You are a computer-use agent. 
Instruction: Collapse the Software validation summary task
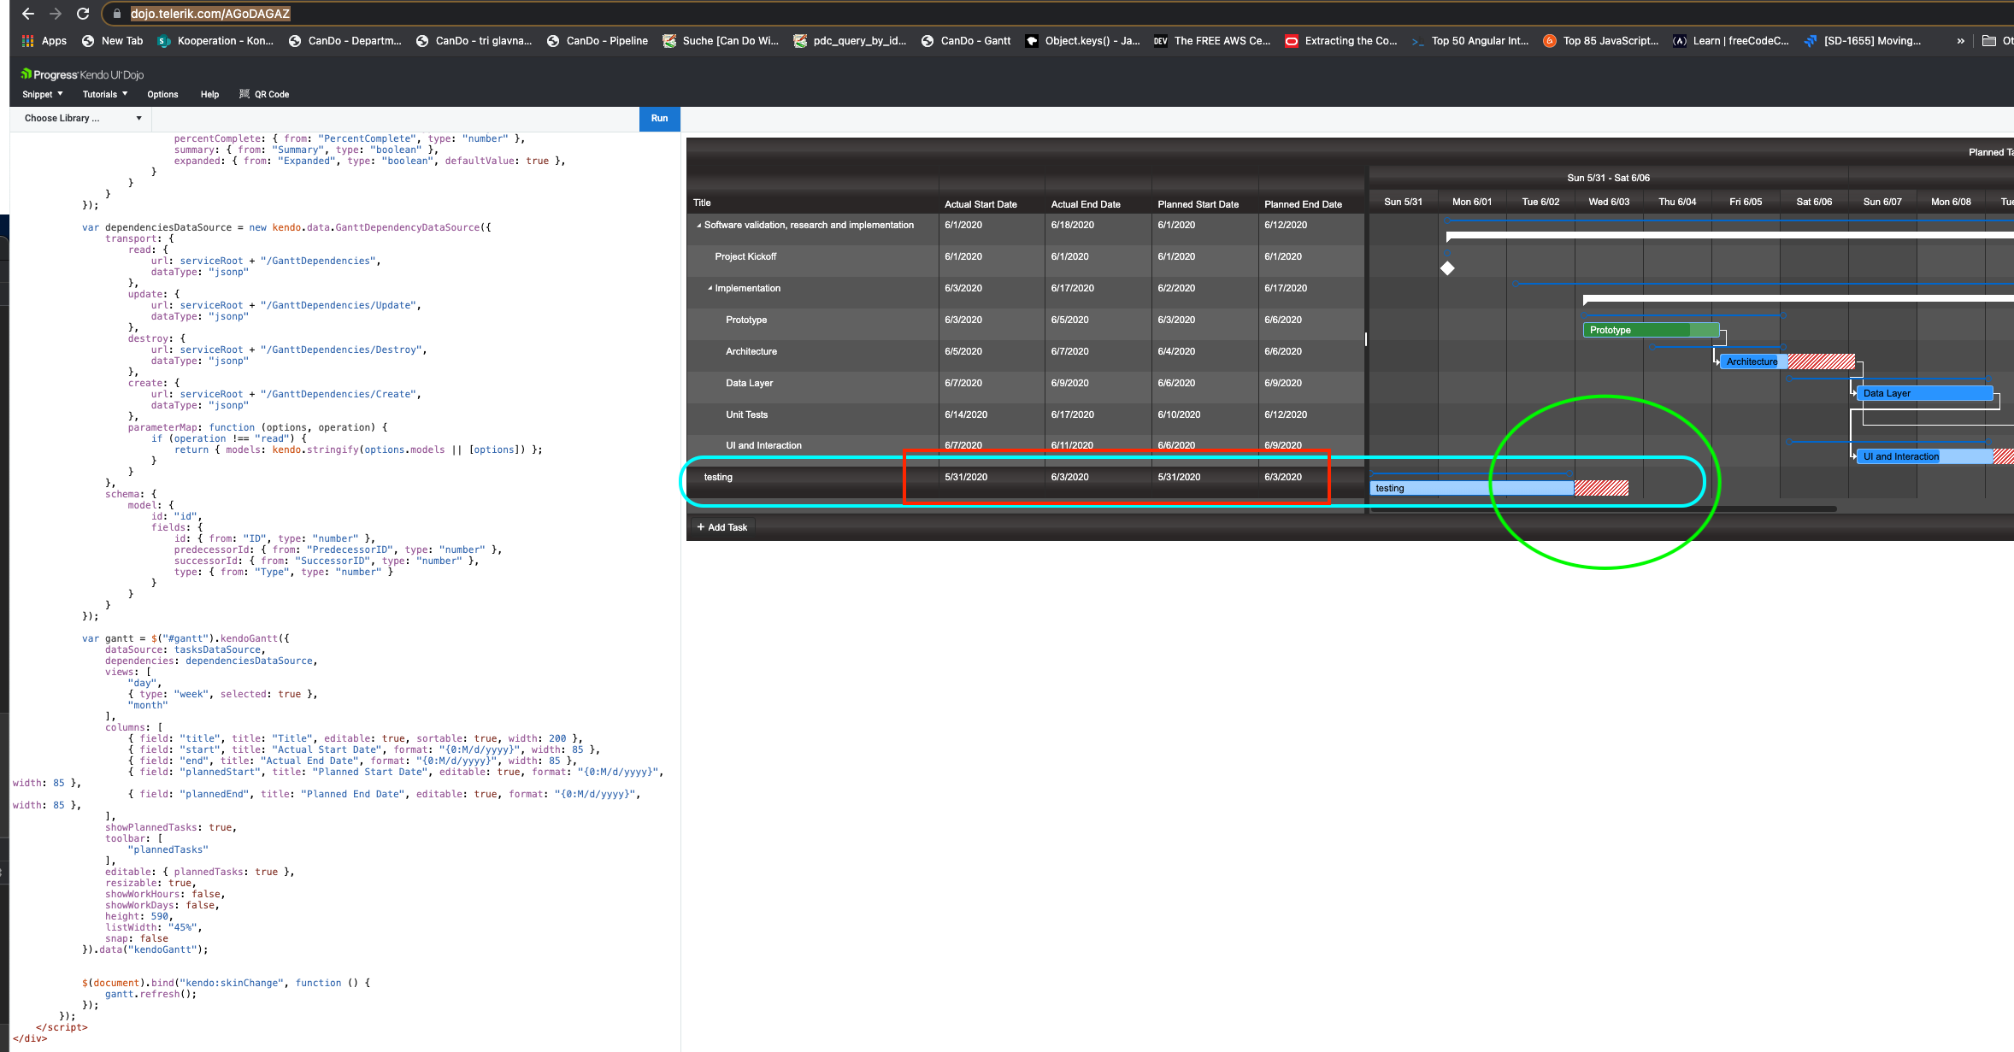pos(698,226)
